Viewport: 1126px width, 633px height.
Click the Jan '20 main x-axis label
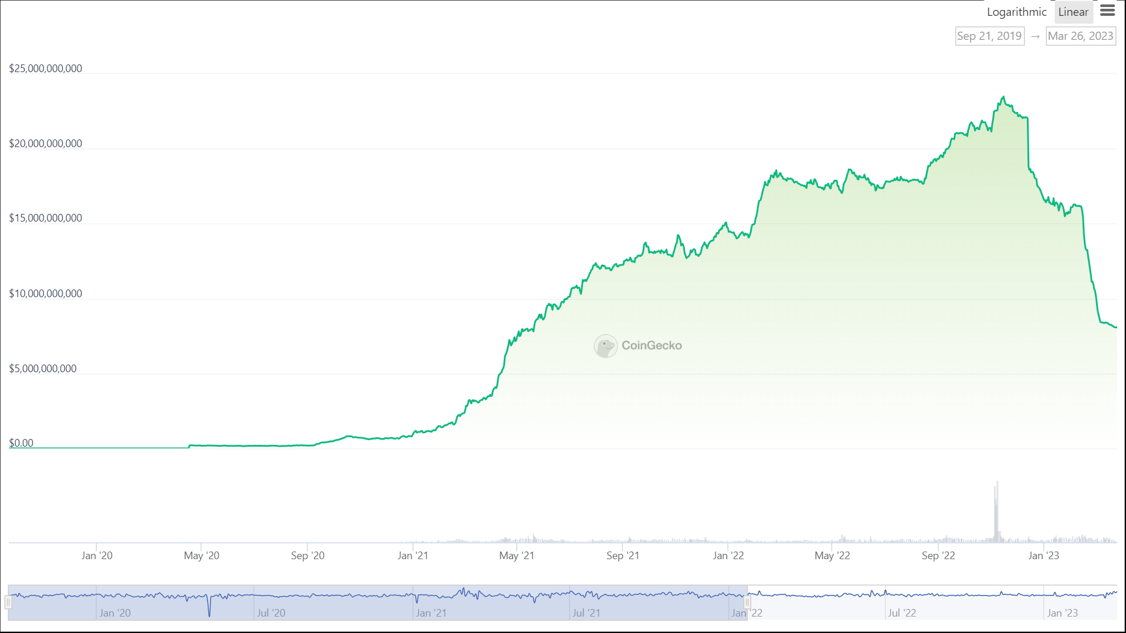click(97, 556)
